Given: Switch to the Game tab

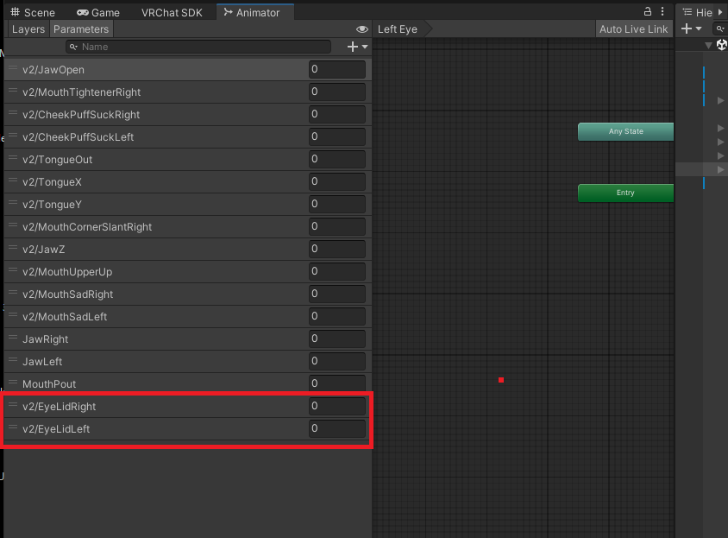Looking at the screenshot, I should [x=98, y=13].
